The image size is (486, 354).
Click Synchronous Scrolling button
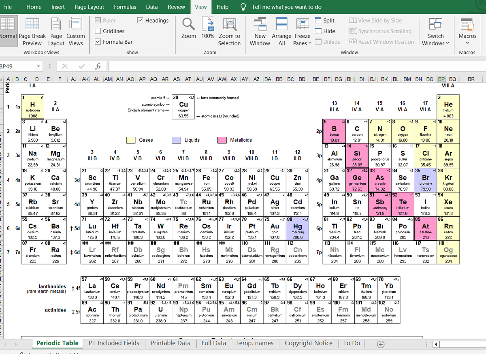coord(380,31)
